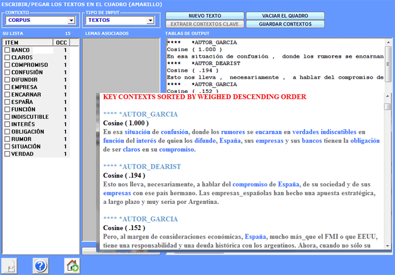Tick the CONFUSIÓN checkbox

click(x=7, y=72)
